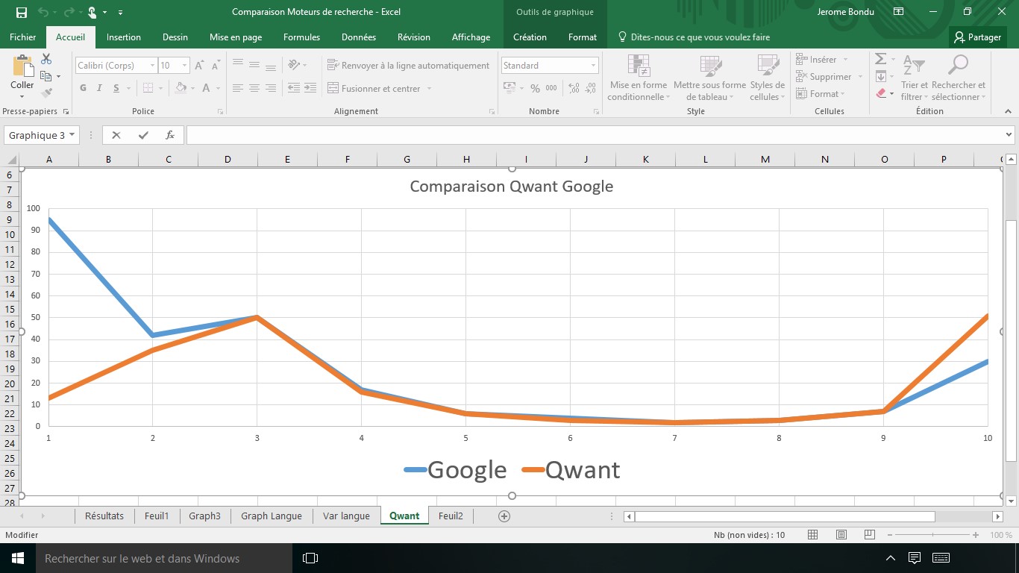Click the text orientation icon
Image resolution: width=1019 pixels, height=573 pixels.
(x=293, y=66)
